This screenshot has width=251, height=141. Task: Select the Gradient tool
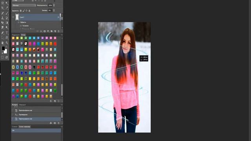pos(7,23)
